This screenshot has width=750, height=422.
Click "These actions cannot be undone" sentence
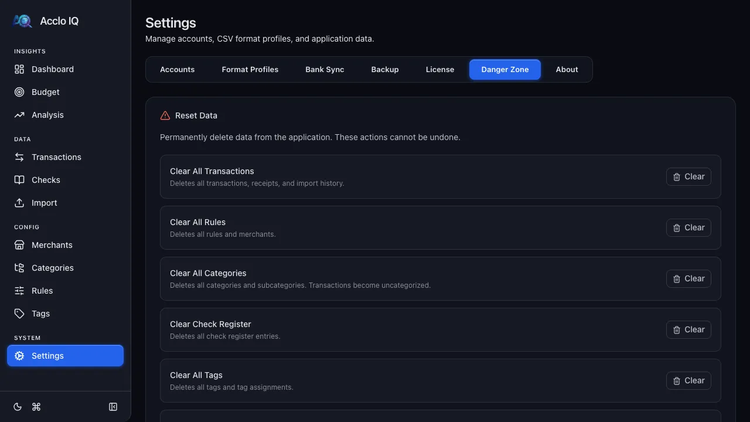(397, 137)
